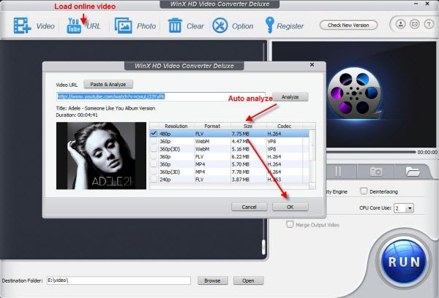The width and height of the screenshot is (439, 298).
Task: Click Paste & Analyze button
Action: [108, 84]
